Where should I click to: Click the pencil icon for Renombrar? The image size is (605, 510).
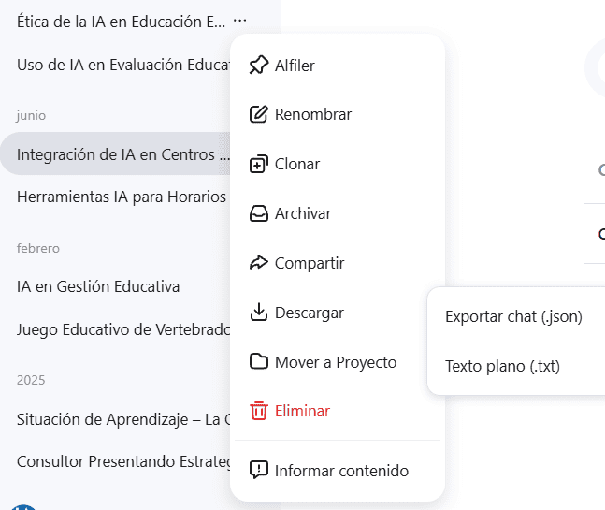(258, 114)
